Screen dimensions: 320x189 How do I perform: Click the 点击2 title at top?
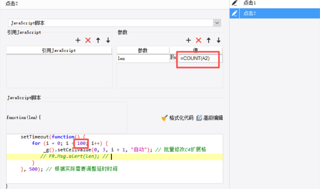12,4
